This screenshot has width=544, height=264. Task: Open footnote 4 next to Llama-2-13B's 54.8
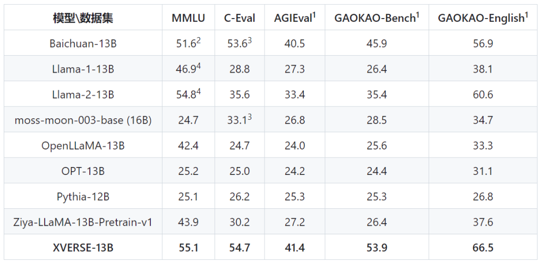tap(199, 91)
